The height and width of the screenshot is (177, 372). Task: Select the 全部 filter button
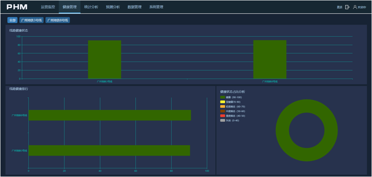pyautogui.click(x=12, y=20)
